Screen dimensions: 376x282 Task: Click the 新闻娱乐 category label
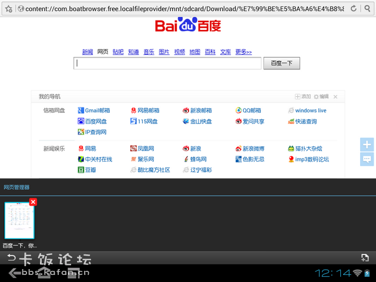(x=54, y=149)
